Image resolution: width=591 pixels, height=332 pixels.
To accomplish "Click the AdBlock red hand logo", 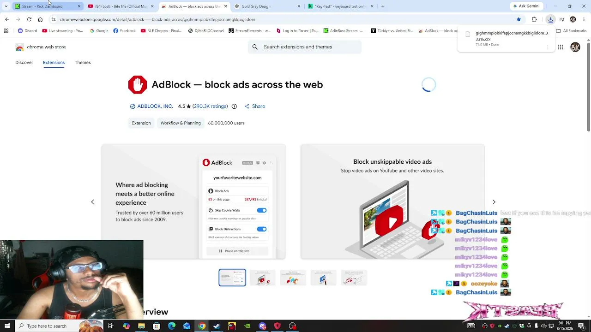I will point(138,84).
